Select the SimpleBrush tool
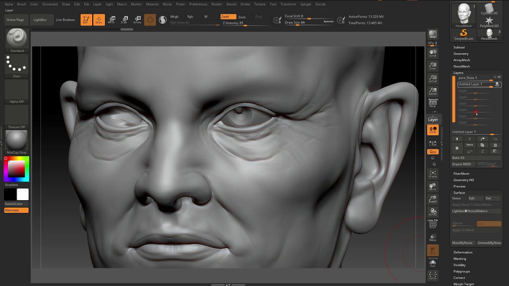Image resolution: width=509 pixels, height=286 pixels. click(464, 34)
